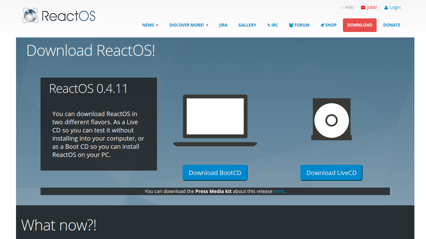Visit the SHOP page
This screenshot has height=239, width=426.
[x=328, y=25]
